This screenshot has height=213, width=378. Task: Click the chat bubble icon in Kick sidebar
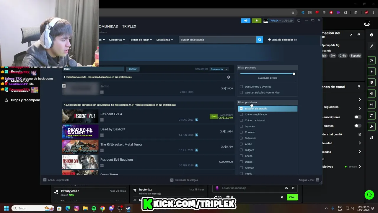[372, 93]
